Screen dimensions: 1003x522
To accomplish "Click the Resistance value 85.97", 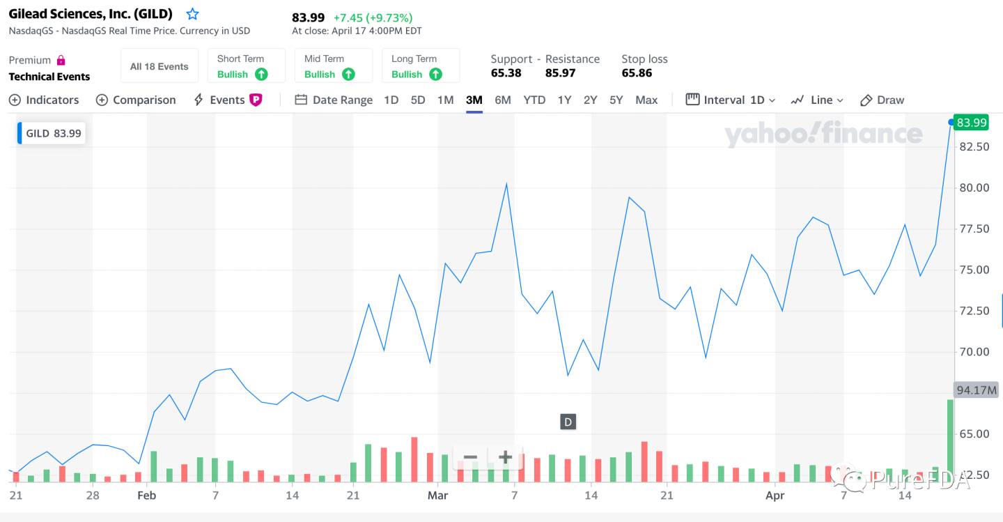I will coord(561,73).
